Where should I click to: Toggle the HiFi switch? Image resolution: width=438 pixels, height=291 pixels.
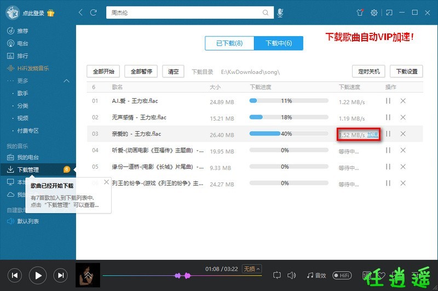click(x=342, y=275)
